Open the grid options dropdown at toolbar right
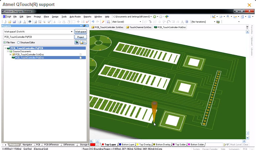The width and height of the screenshot is (256, 150). click(253, 17)
